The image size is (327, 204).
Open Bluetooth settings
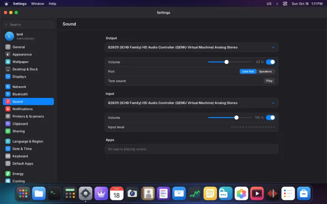(28, 94)
